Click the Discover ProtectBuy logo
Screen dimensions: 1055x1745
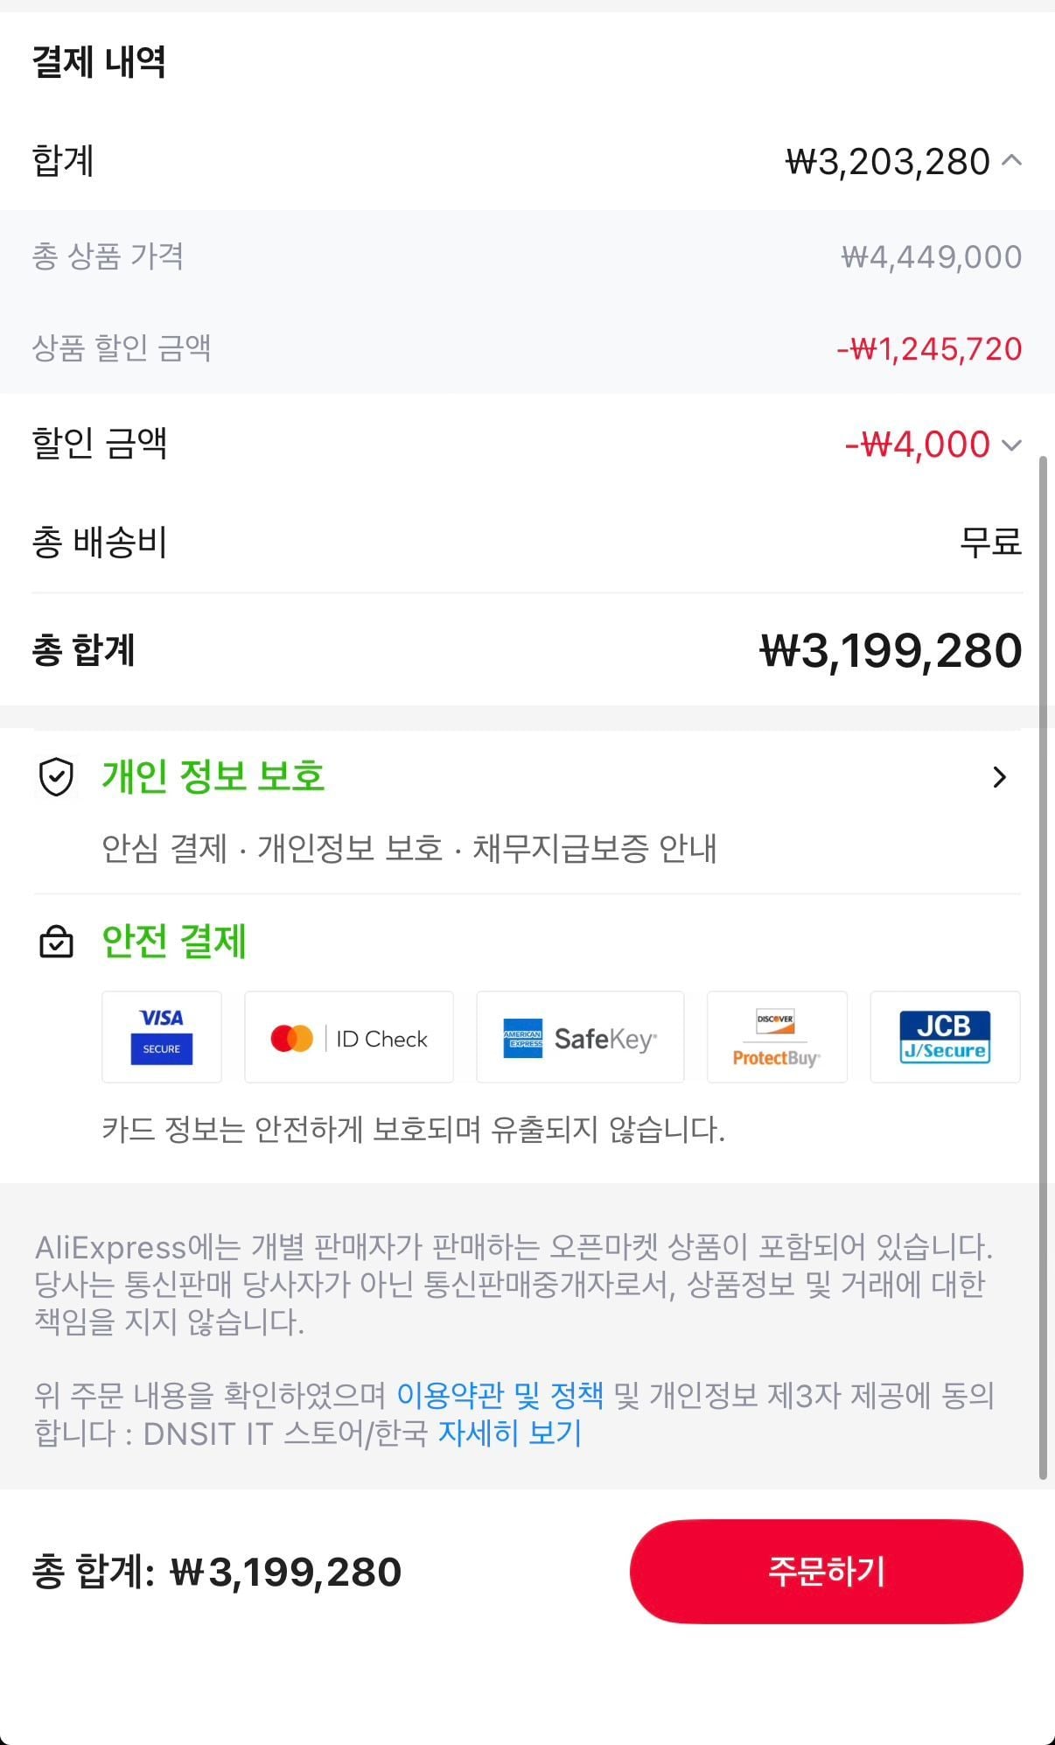click(x=777, y=1038)
